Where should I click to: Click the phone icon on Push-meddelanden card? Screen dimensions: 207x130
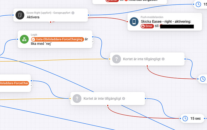[134, 22]
